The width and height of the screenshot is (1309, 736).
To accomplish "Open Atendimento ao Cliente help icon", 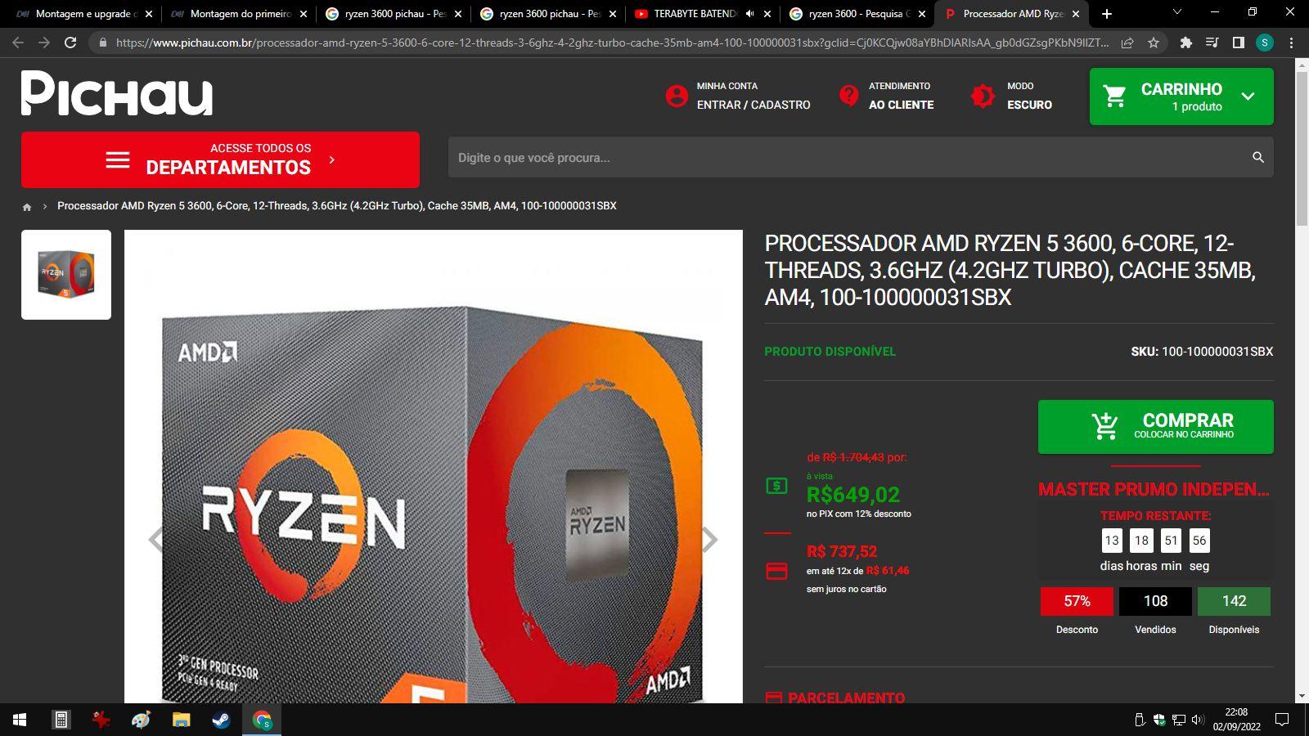I will click(849, 96).
